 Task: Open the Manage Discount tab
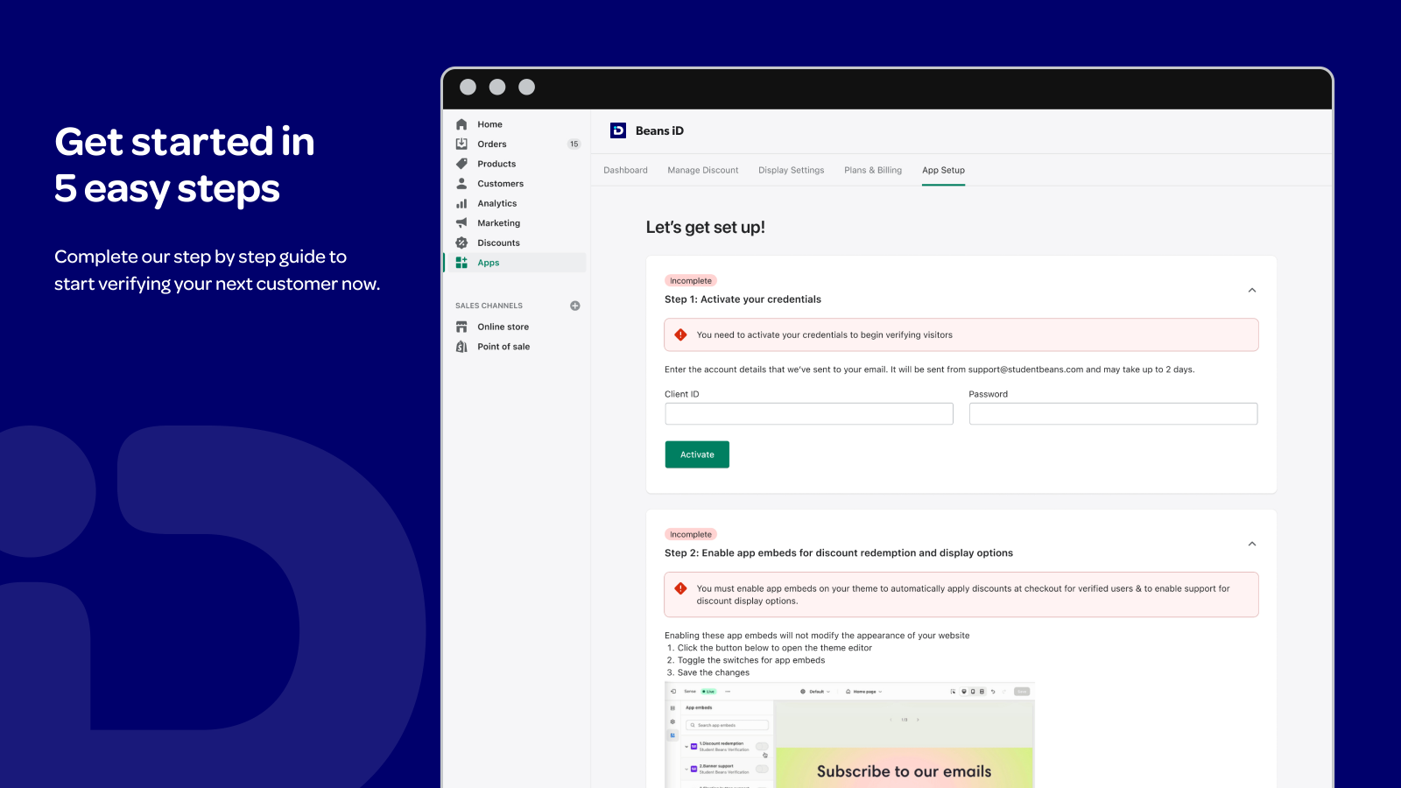pos(703,170)
